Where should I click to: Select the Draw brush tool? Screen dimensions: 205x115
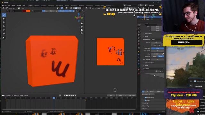point(4,15)
